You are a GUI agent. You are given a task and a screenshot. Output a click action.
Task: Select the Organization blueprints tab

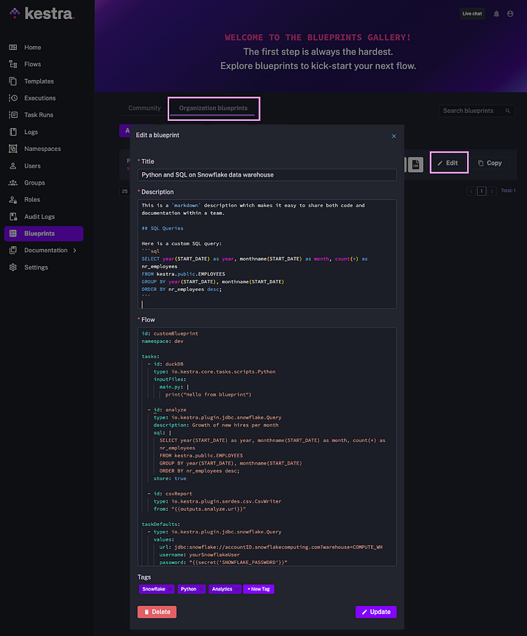[x=213, y=108]
